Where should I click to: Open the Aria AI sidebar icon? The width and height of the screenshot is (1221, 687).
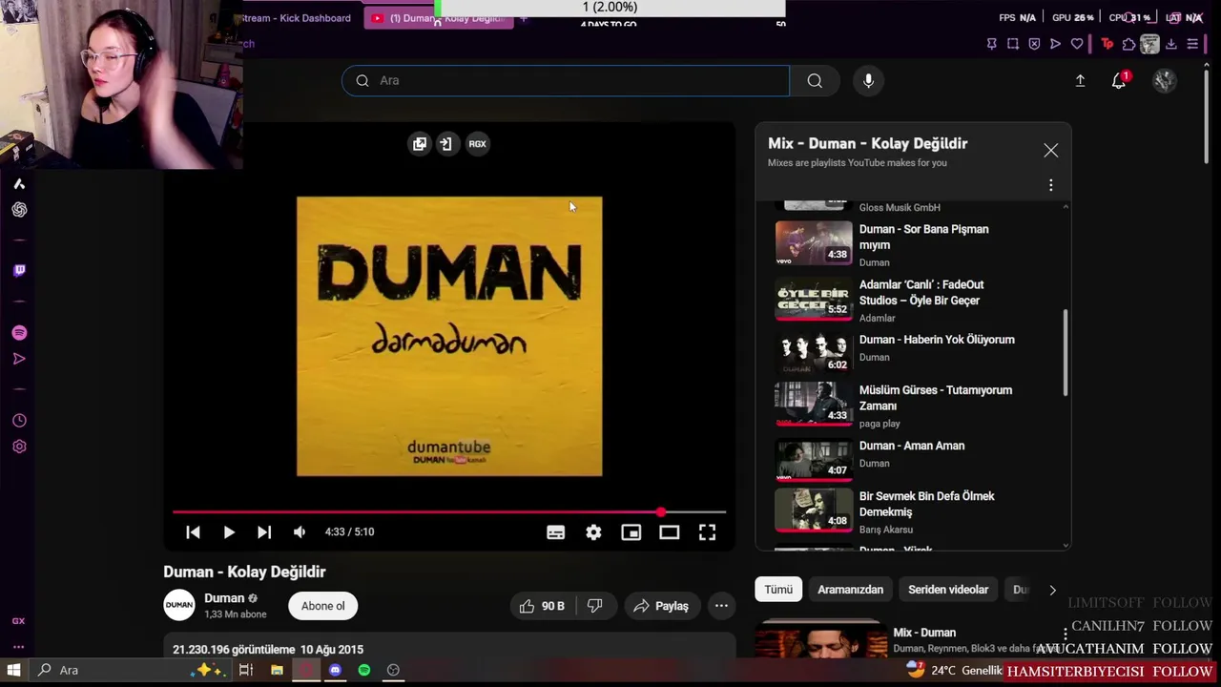pyautogui.click(x=19, y=184)
